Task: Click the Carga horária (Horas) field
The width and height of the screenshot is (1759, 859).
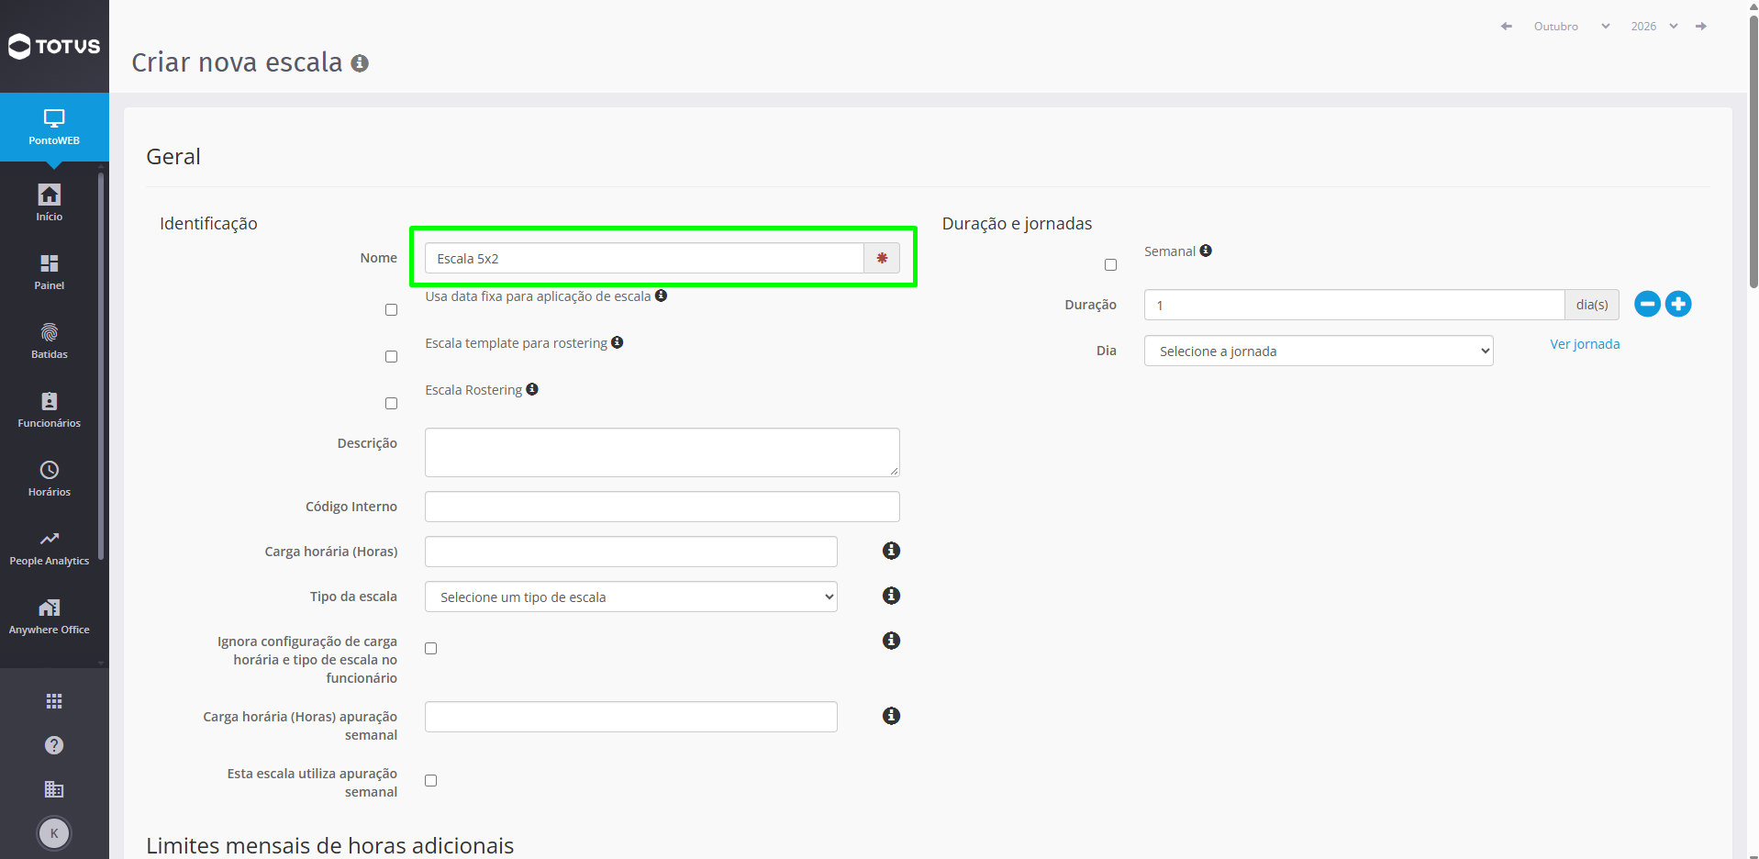Action: tap(631, 552)
